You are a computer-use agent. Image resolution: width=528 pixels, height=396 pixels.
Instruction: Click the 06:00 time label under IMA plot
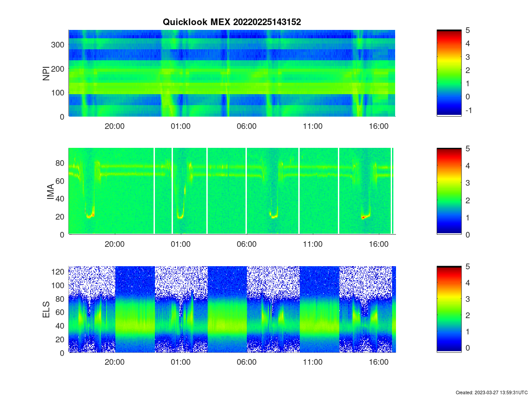pos(246,244)
